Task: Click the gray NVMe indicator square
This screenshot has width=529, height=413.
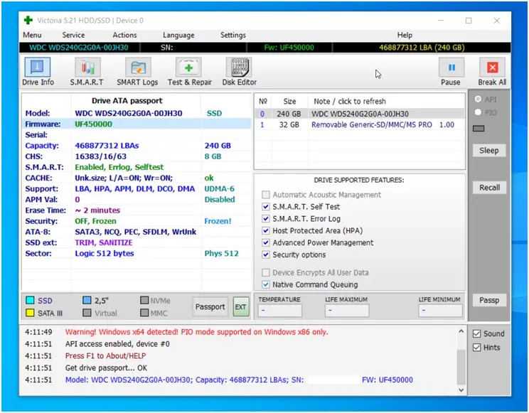Action: (x=144, y=300)
